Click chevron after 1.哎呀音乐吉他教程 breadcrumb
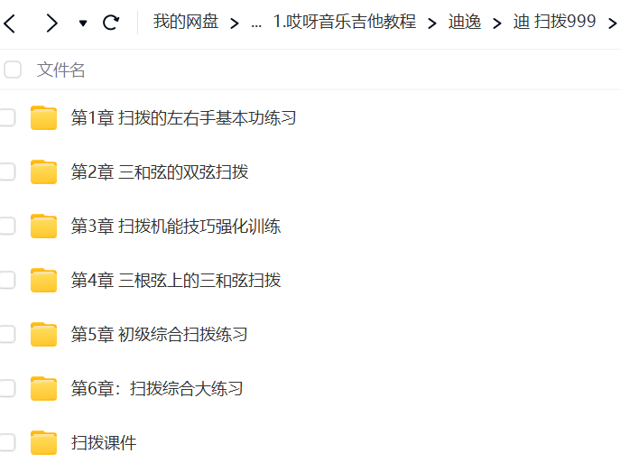The height and width of the screenshot is (463, 620). tap(432, 23)
